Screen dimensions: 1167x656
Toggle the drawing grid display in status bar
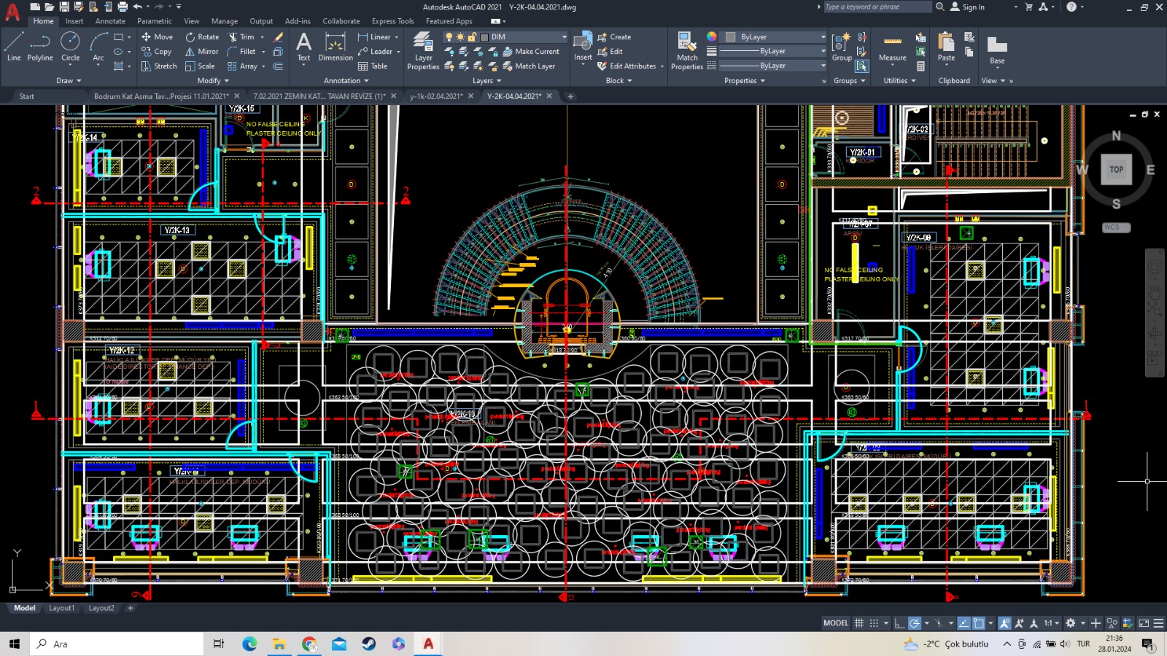[859, 623]
